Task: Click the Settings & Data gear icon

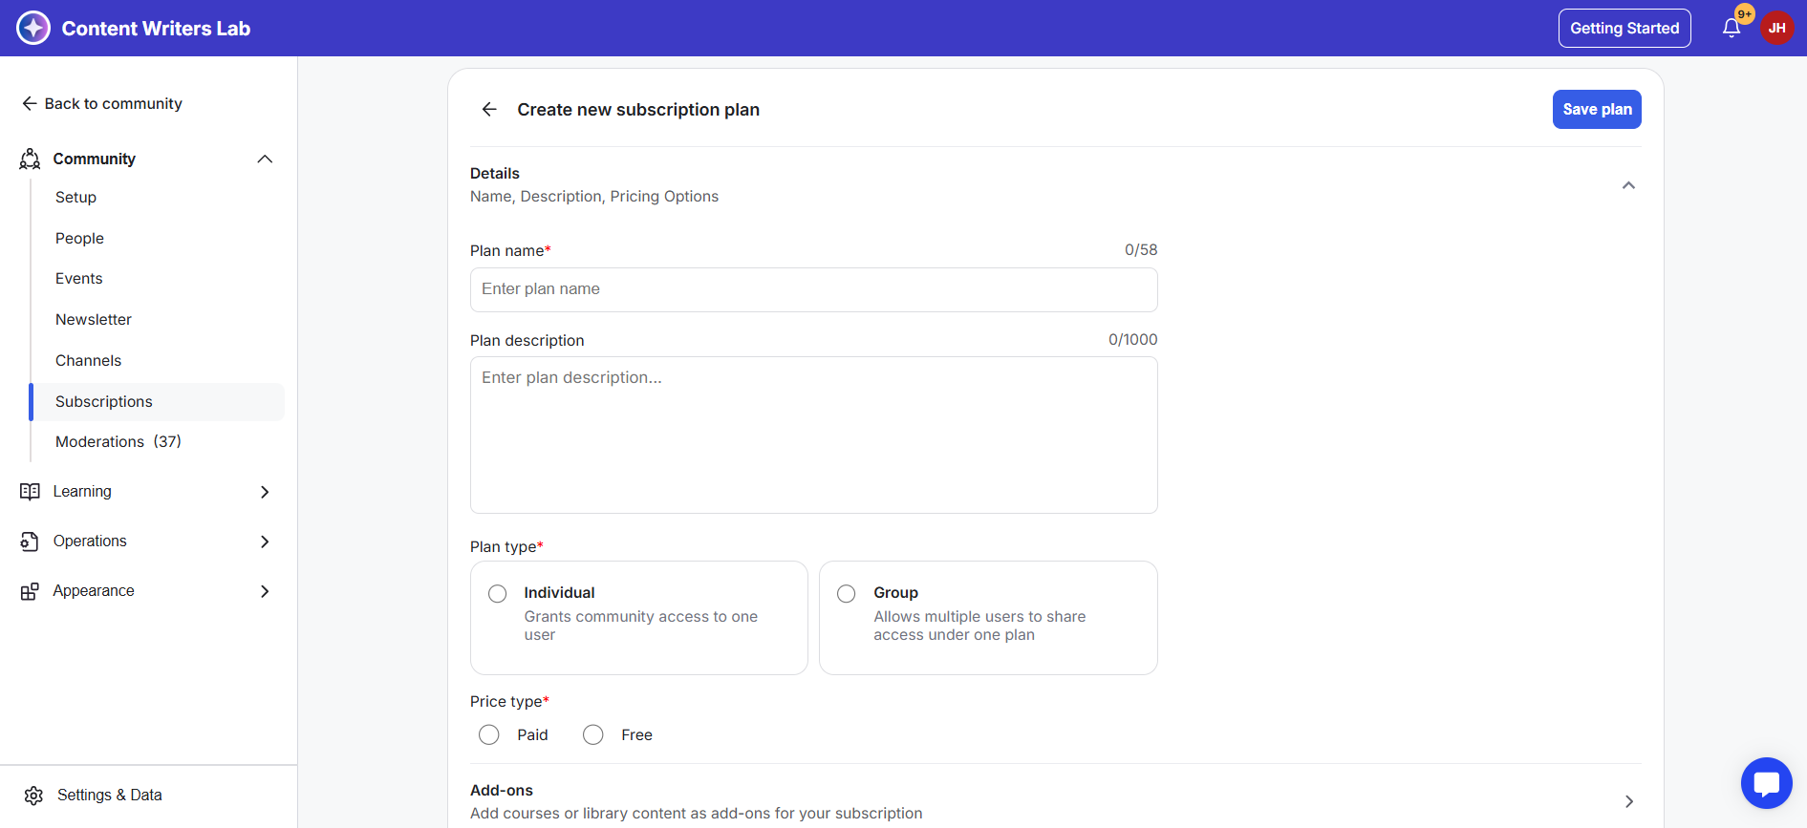Action: (34, 796)
